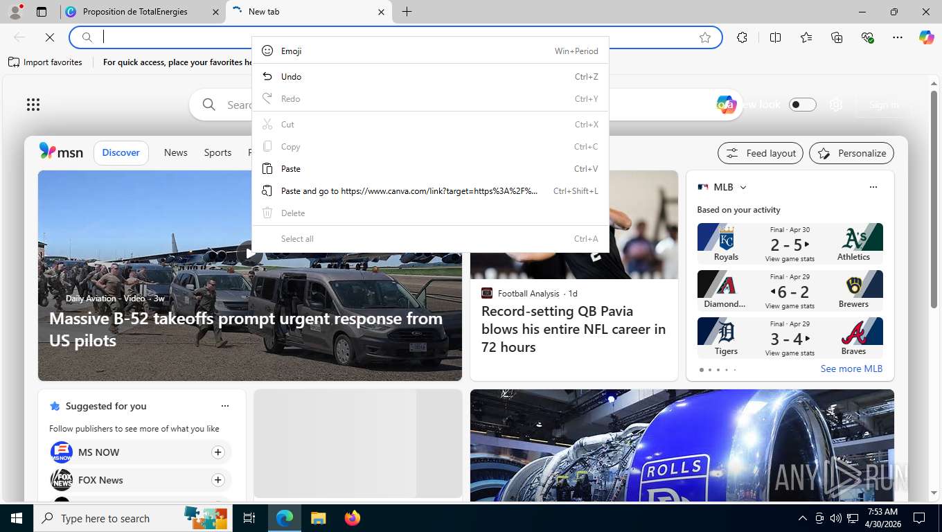Image resolution: width=942 pixels, height=532 pixels.
Task: Click the taskbar clock 7:53 AM
Action: point(882,518)
